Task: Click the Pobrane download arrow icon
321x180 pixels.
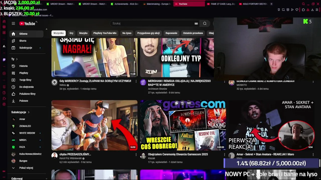Action: click(13, 101)
